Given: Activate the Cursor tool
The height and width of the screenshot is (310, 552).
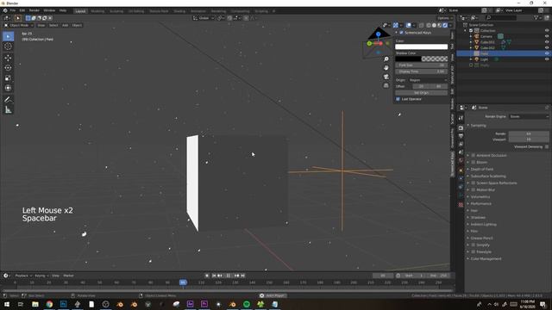Looking at the screenshot, I should coord(8,46).
